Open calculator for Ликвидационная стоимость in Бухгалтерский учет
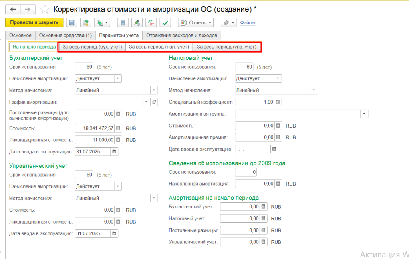Image resolution: width=409 pixels, height=259 pixels. (118, 140)
